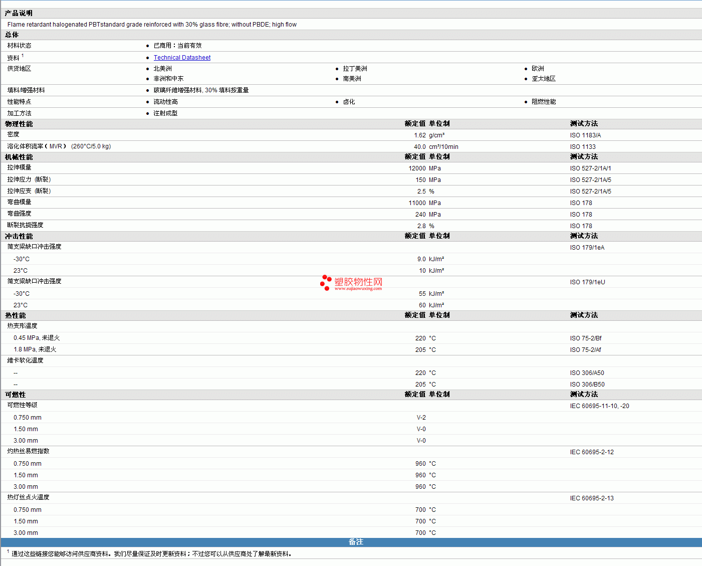Select the 产品说明 section header
Screen dimensions: 702x566
click(19, 13)
